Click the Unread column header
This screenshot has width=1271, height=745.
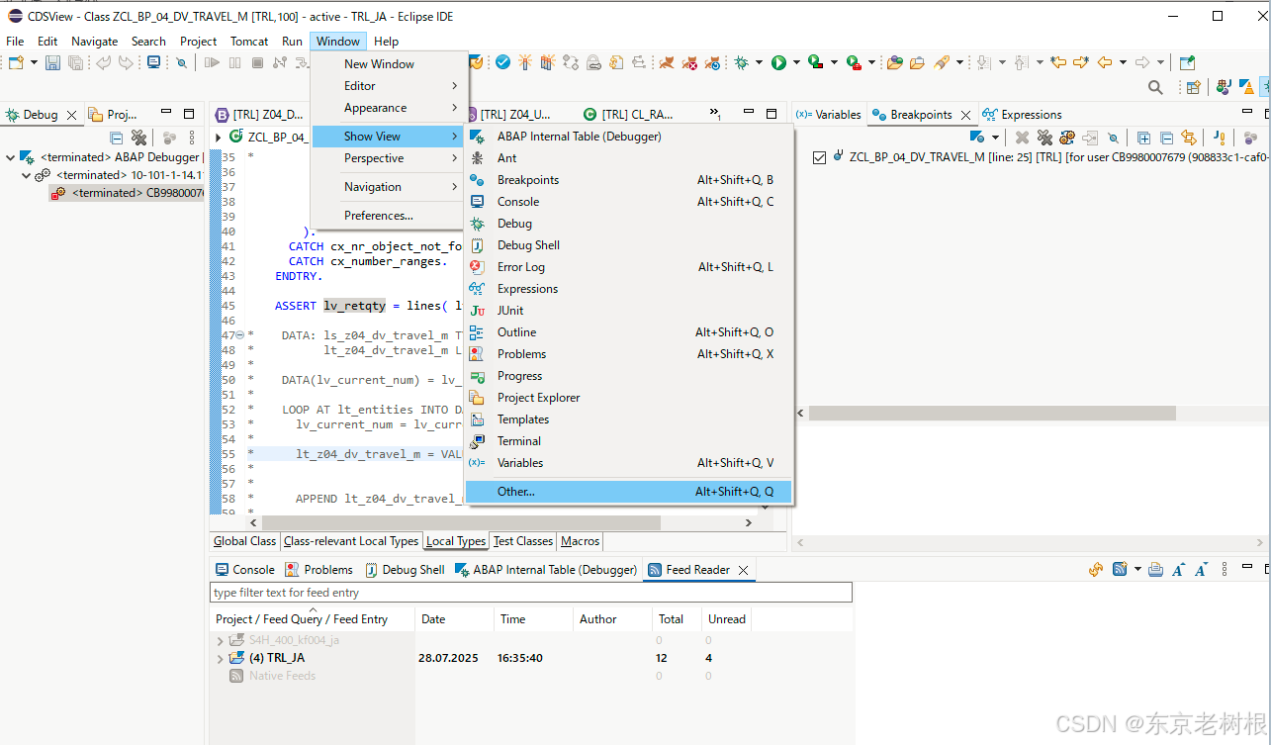coord(727,619)
